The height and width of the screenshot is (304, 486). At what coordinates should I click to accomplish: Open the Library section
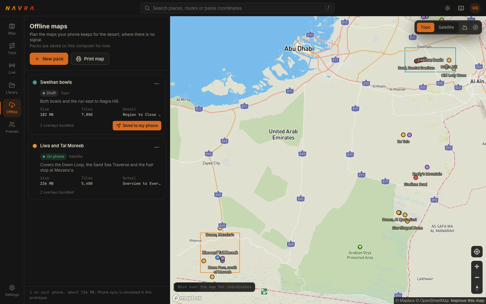click(12, 88)
